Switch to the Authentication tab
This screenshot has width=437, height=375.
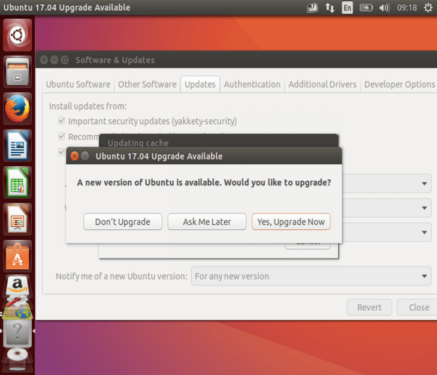pos(252,84)
